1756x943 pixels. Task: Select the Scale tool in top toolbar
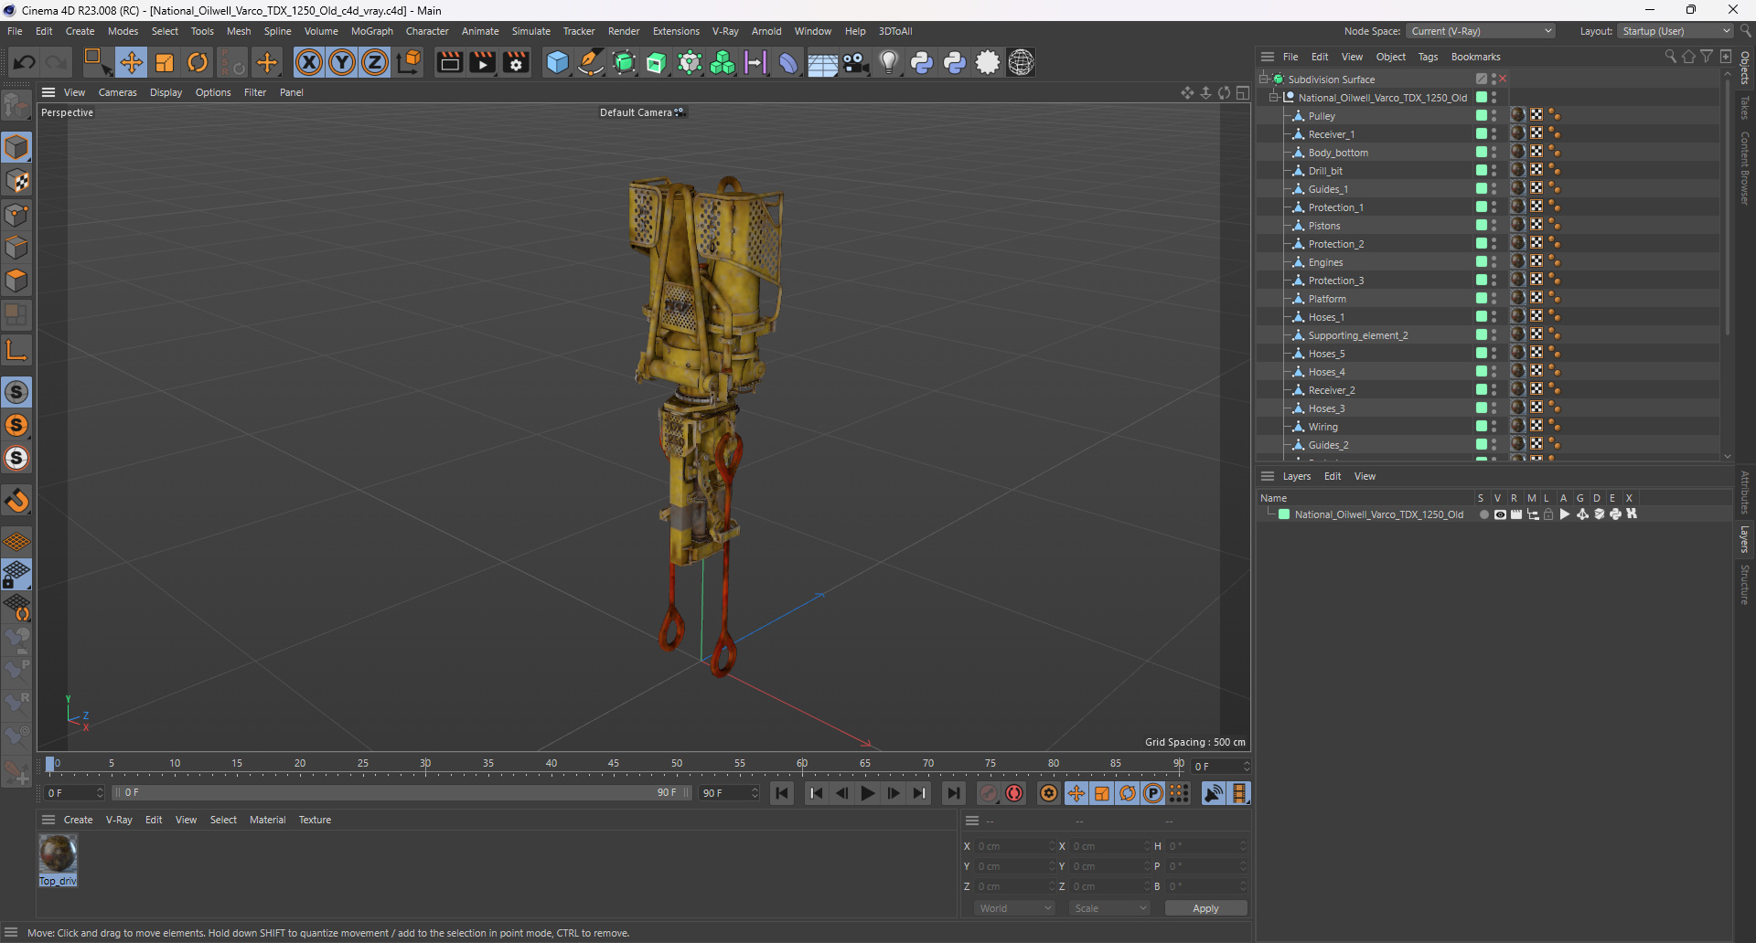165,62
